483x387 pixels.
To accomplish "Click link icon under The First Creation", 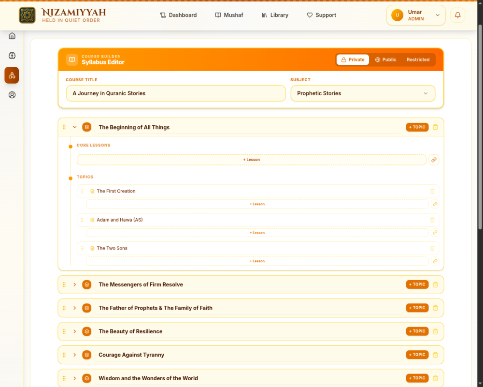I will coord(435,204).
